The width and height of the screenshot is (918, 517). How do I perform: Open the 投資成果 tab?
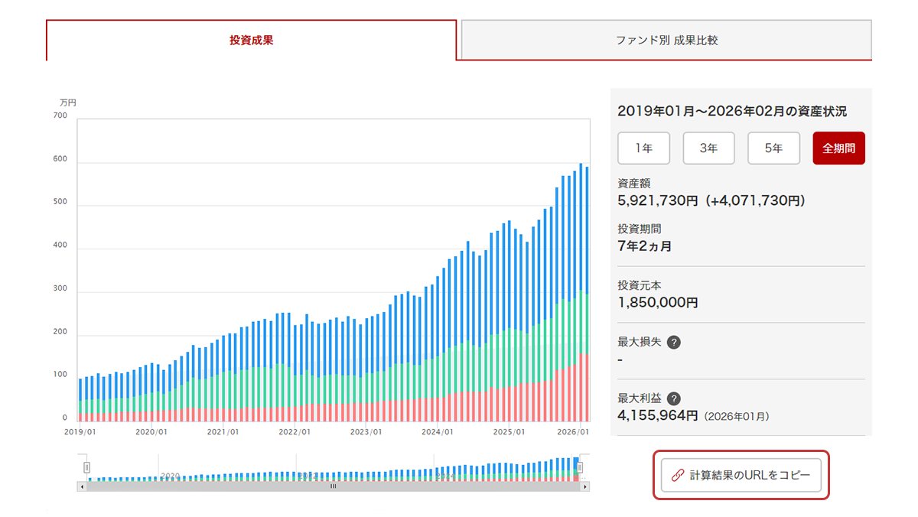(251, 41)
